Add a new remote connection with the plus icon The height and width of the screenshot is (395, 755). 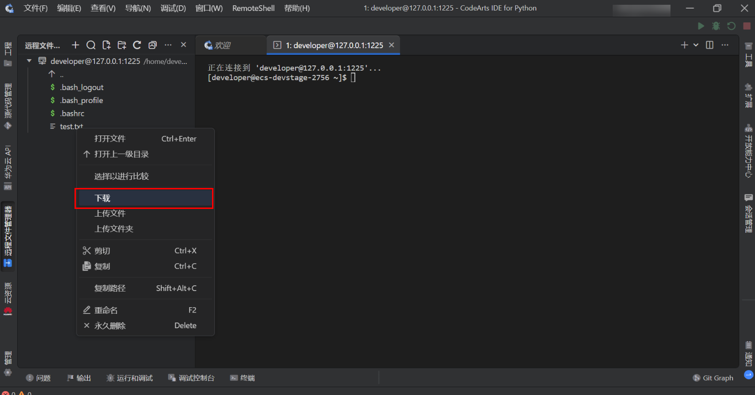click(x=75, y=45)
